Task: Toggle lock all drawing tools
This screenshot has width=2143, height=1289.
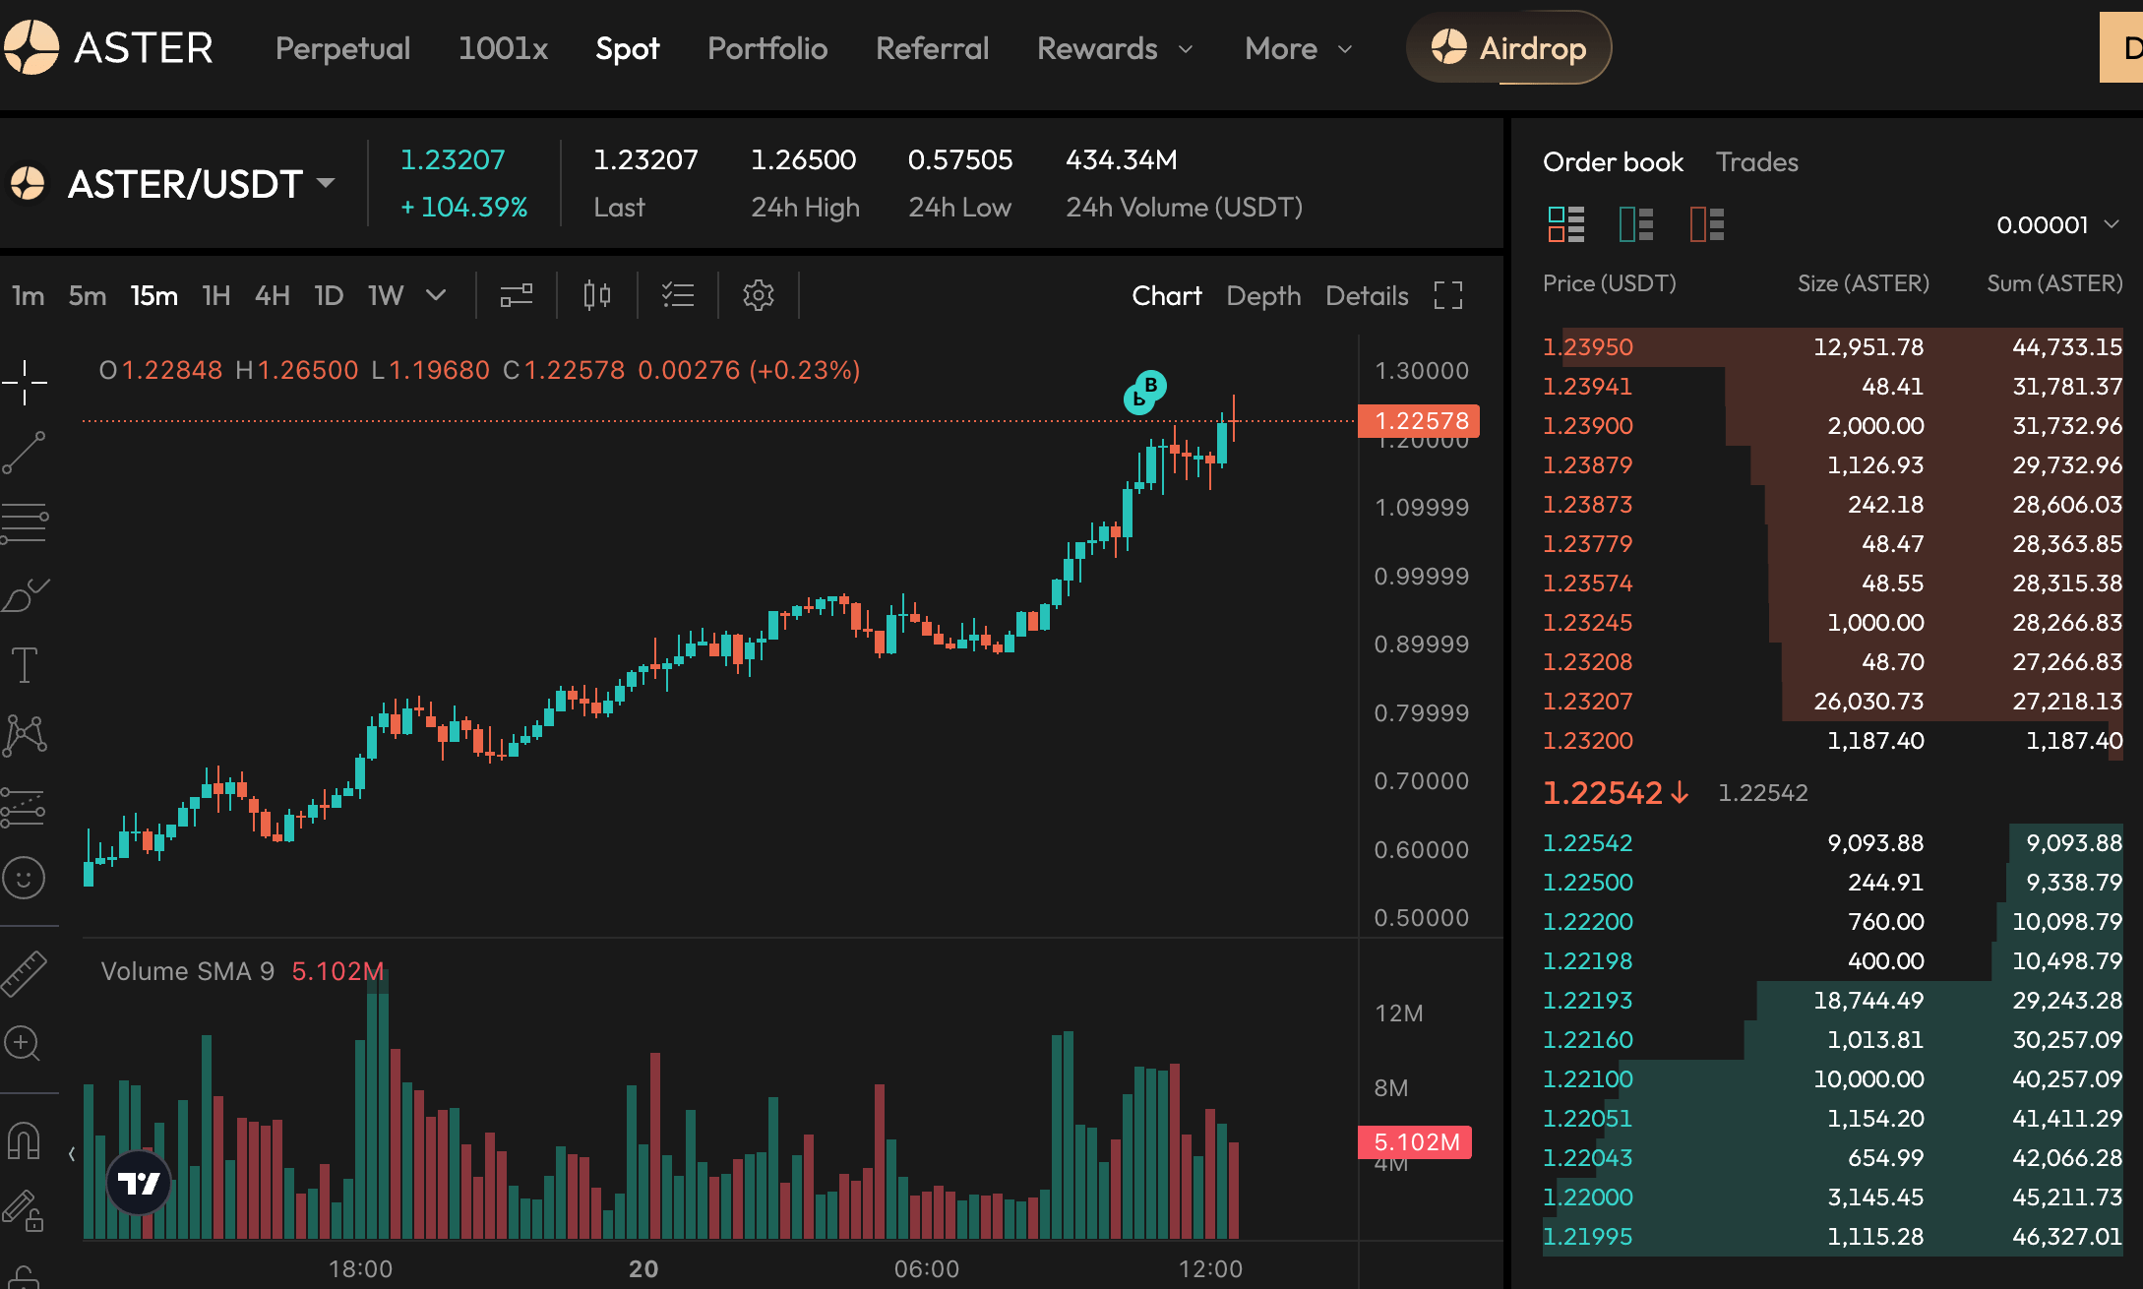Action: coord(24,1211)
